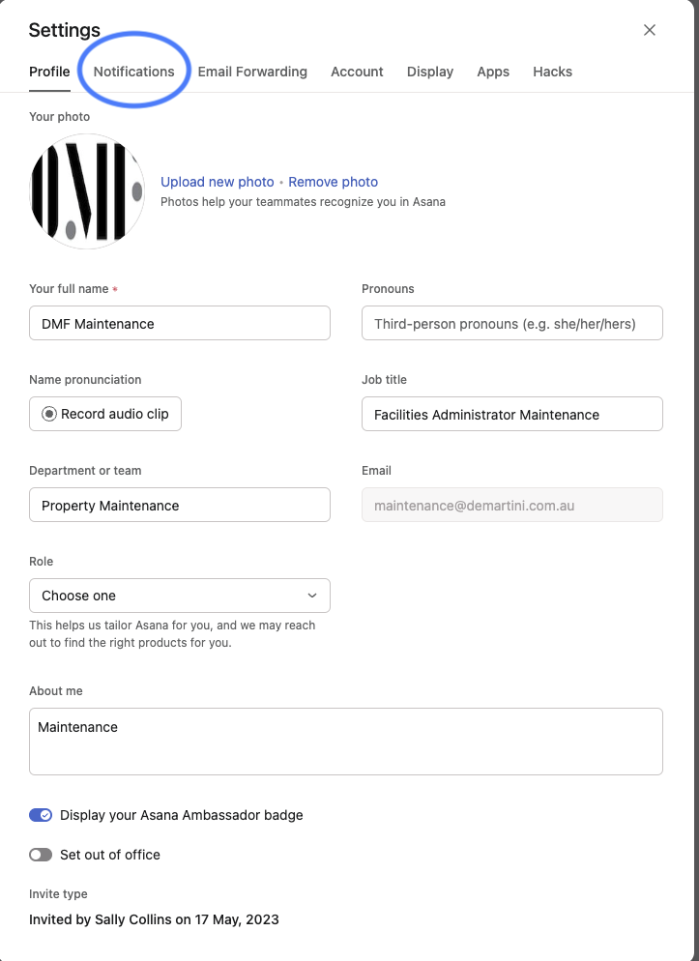
Task: Click the record circle icon for audio clip
Action: coord(49,415)
